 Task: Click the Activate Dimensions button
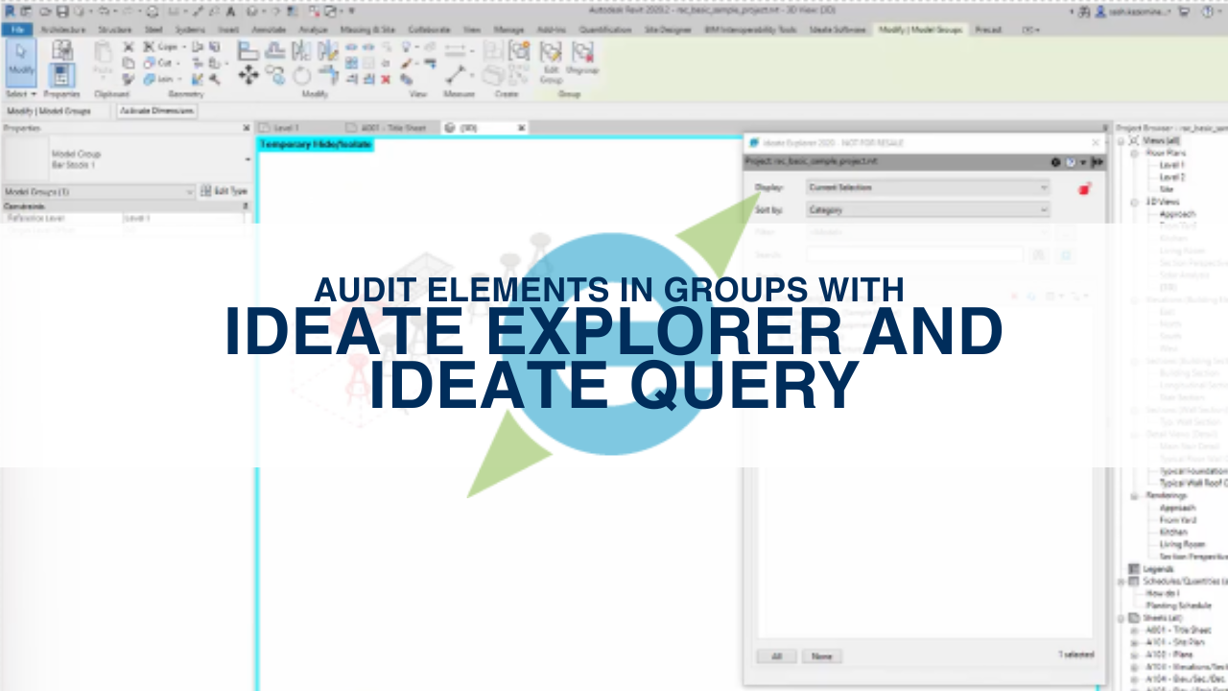(156, 111)
